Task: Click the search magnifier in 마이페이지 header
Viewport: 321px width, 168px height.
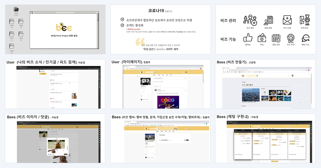Action: click(x=154, y=72)
